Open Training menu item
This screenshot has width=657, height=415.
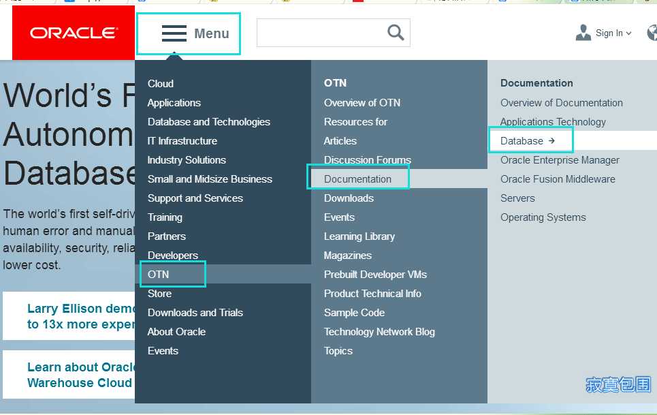[165, 217]
